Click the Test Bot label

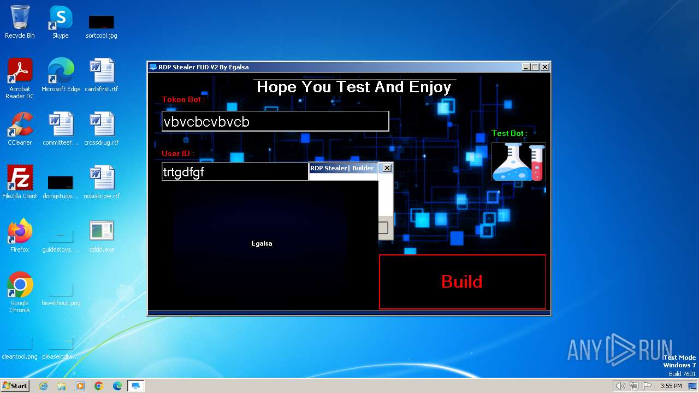coord(509,133)
